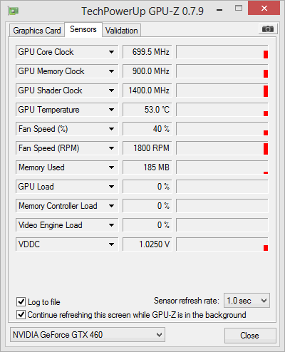285x352 pixels.
Task: Click the camera screenshot icon
Action: click(268, 29)
